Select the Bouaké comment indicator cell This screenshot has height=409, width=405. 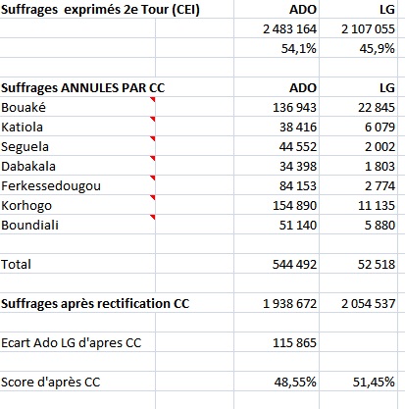point(152,99)
